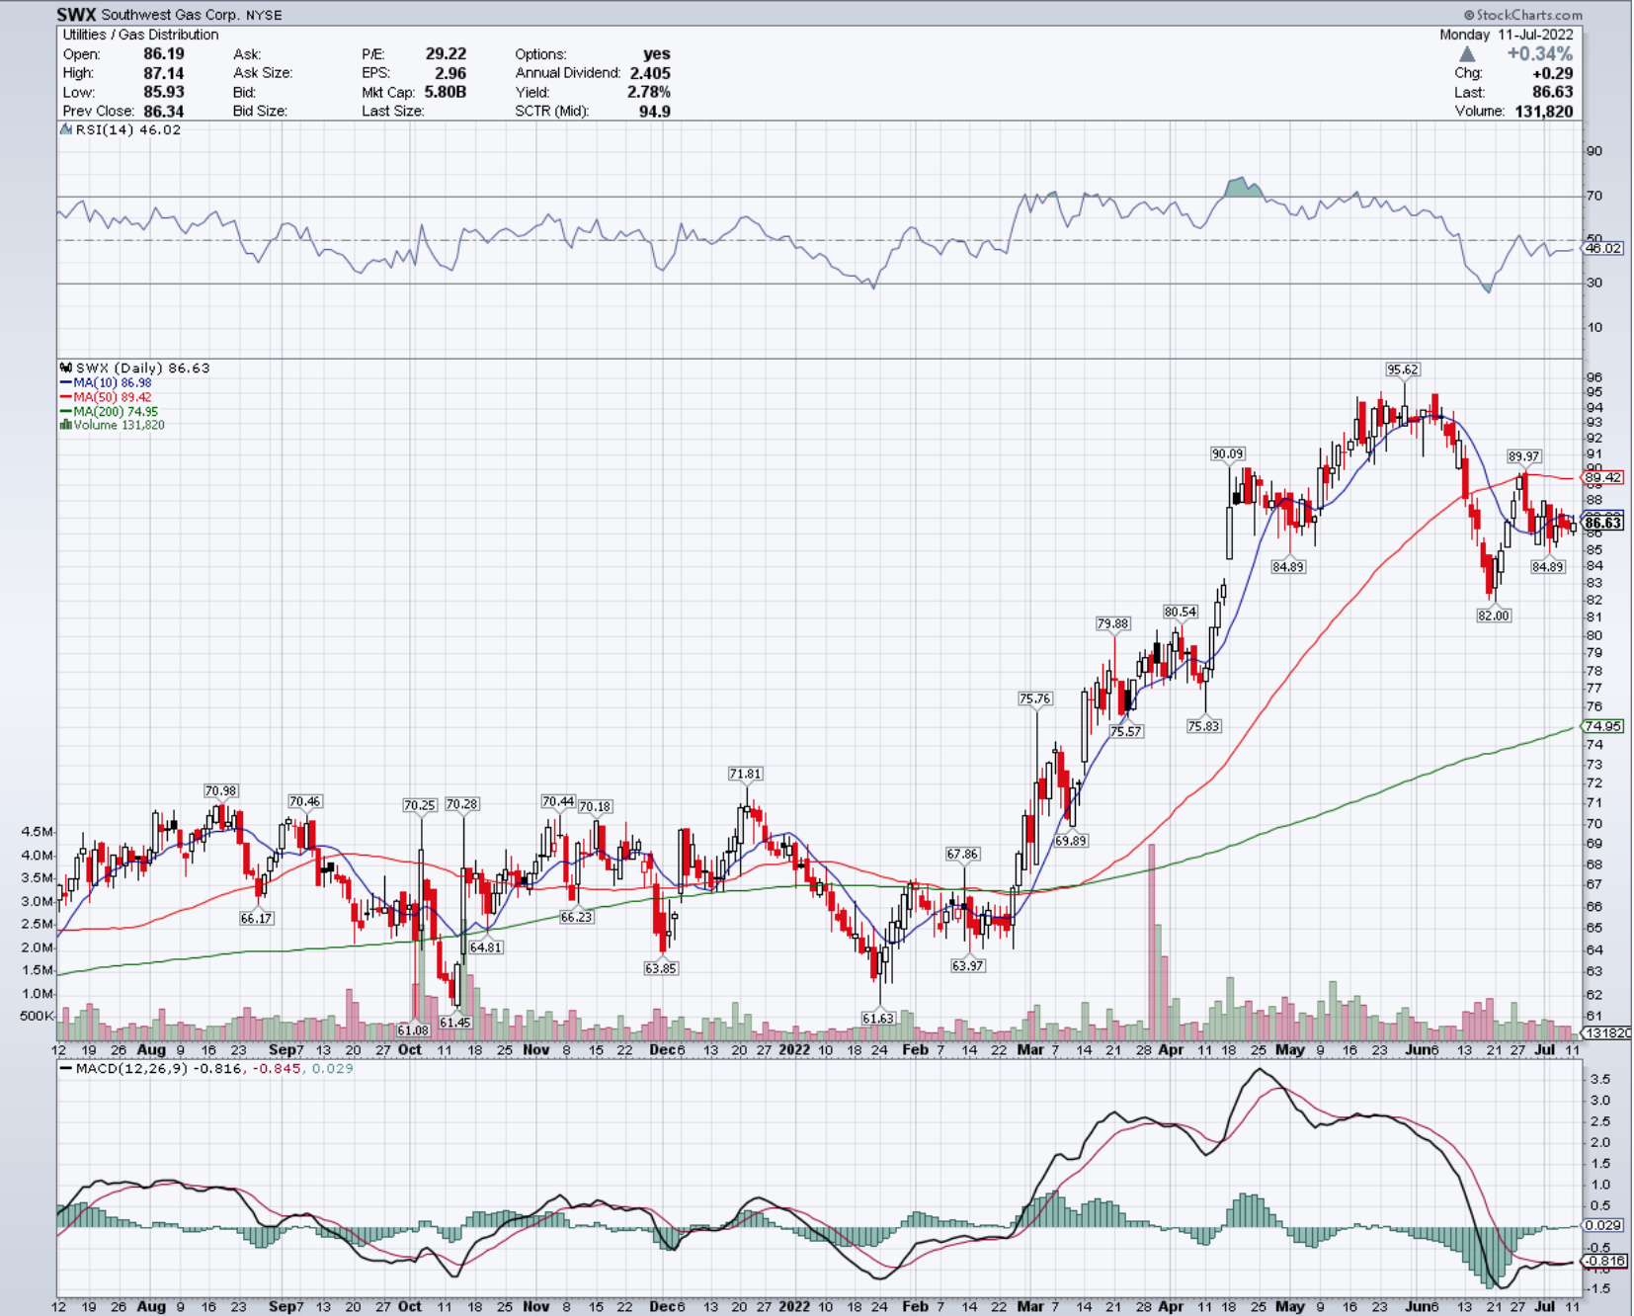Click the +0.34% percent change value
This screenshot has width=1634, height=1316.
(1539, 53)
